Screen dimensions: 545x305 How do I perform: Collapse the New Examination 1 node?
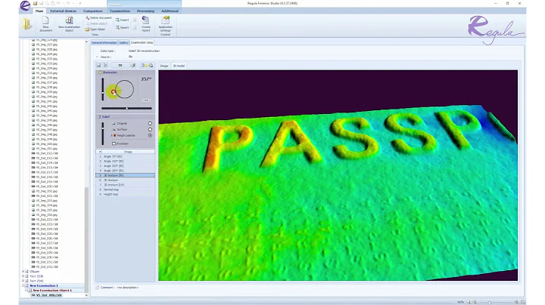[23, 285]
